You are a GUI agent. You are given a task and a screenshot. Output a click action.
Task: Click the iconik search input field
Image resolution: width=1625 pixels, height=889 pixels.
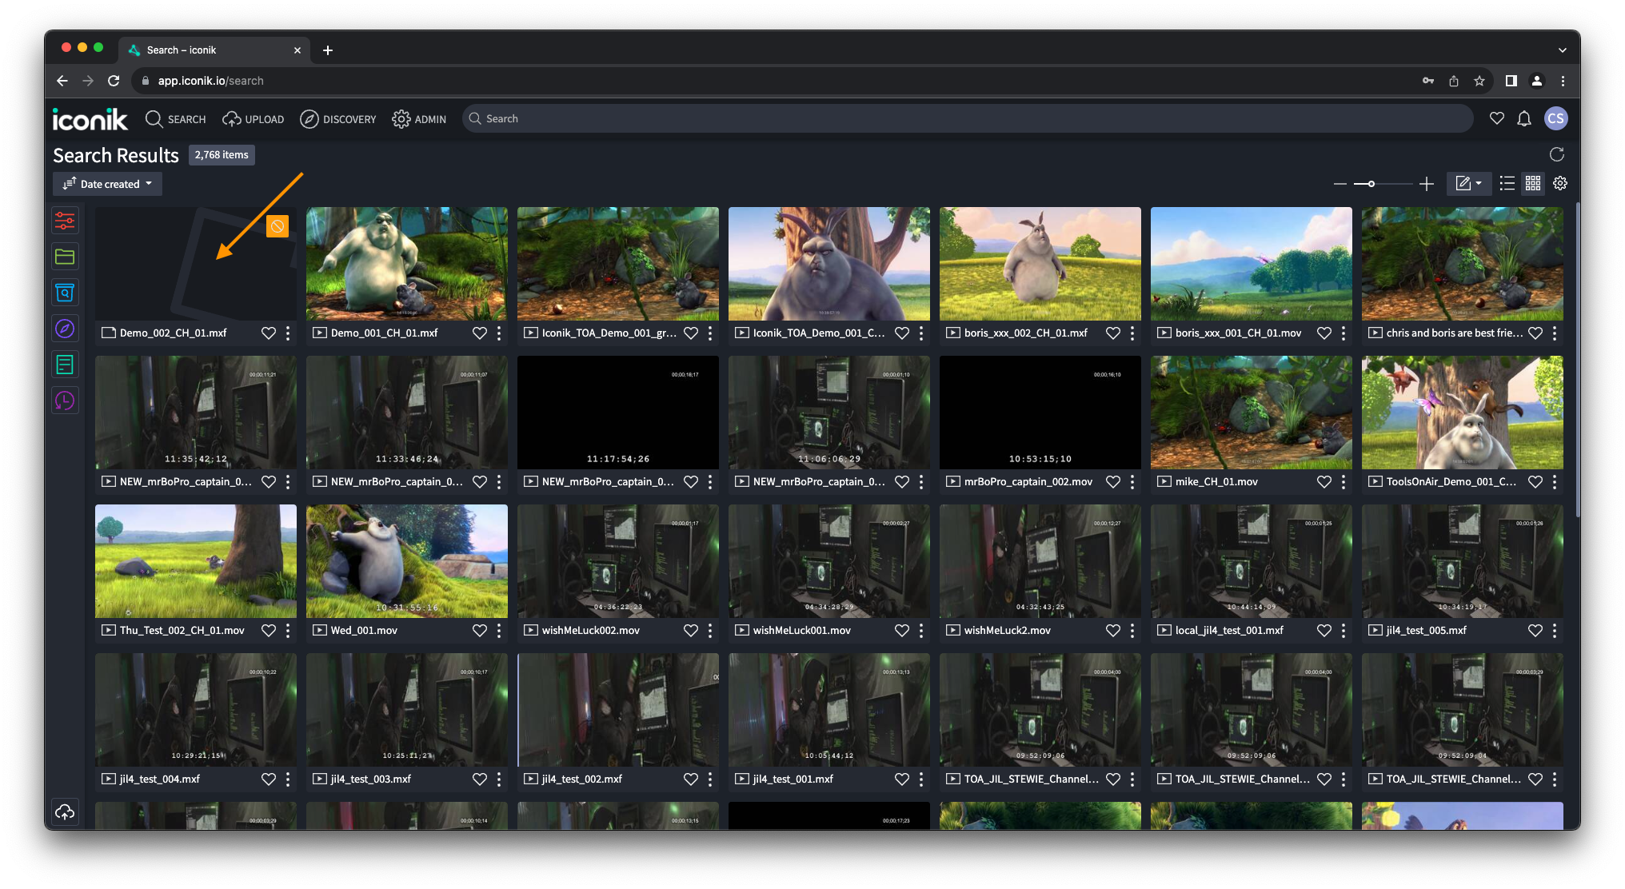[x=968, y=118]
